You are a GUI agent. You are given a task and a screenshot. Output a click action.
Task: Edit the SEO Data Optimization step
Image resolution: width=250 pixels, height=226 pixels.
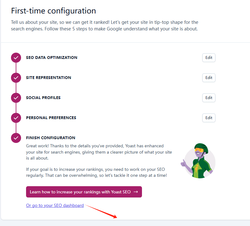(x=209, y=58)
